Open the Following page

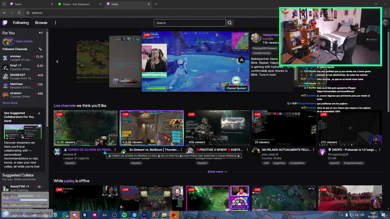[x=21, y=23]
